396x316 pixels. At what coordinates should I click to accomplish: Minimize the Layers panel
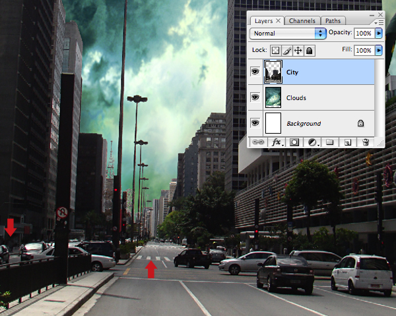[x=372, y=15]
